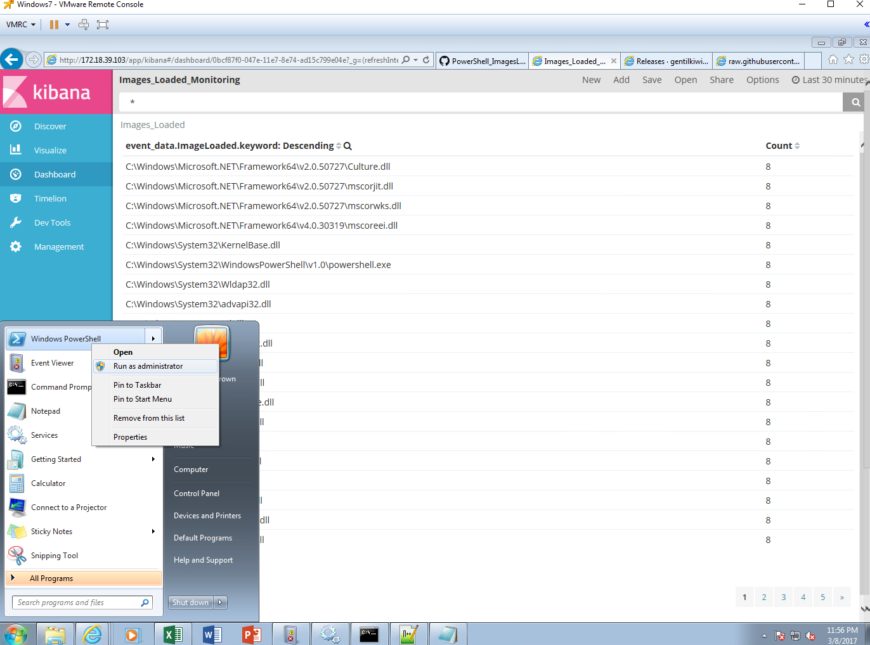
Task: Open All Programs in the Start menu
Action: (84, 578)
